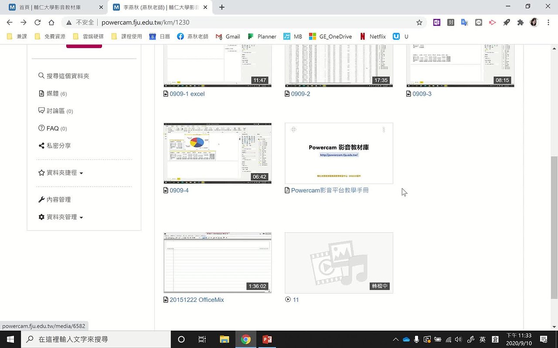The image size is (558, 348).
Task: Open the LINE extension icon
Action: pyautogui.click(x=479, y=22)
